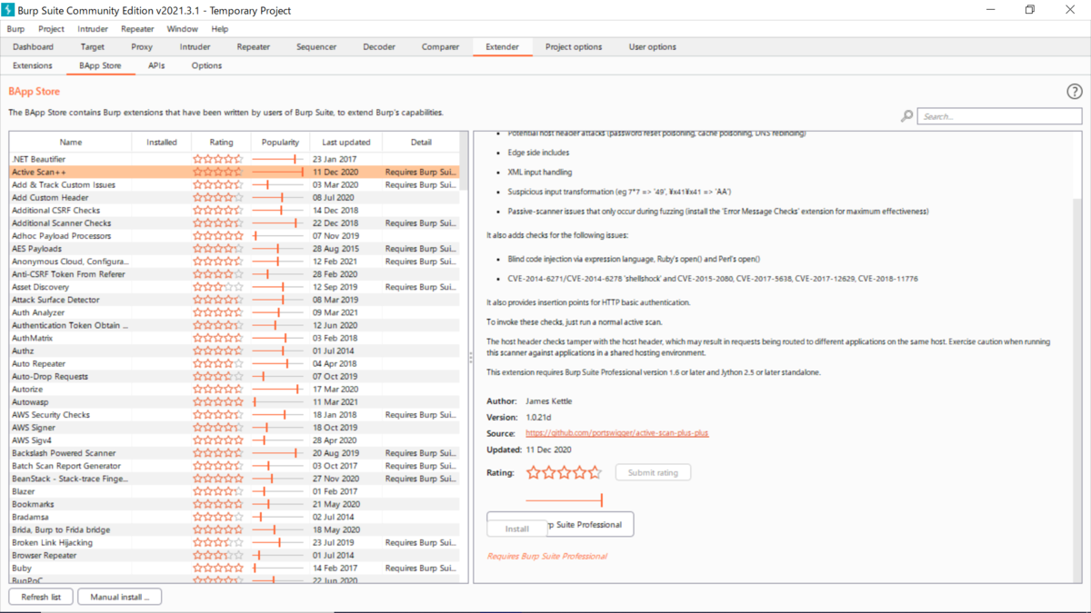Select the AWS Signer extension
This screenshot has height=613, width=1091.
[x=235, y=427]
